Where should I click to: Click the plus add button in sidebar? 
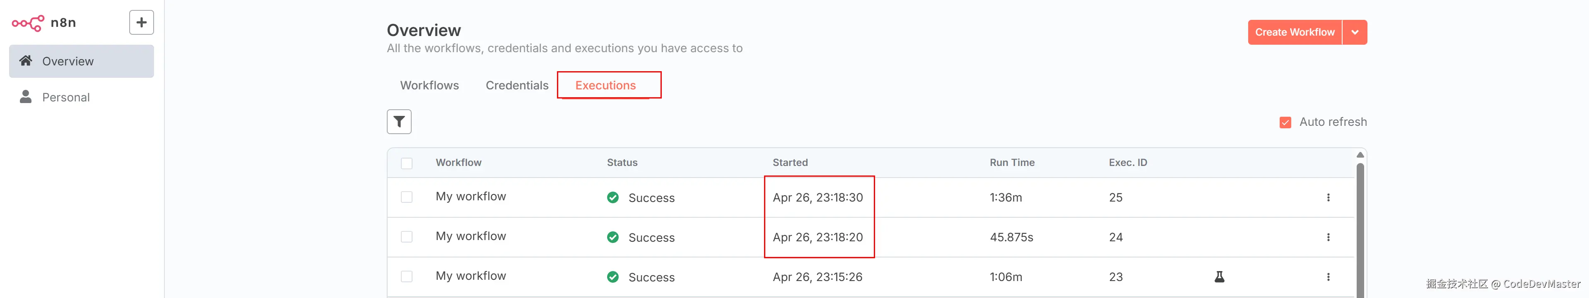[x=141, y=23]
